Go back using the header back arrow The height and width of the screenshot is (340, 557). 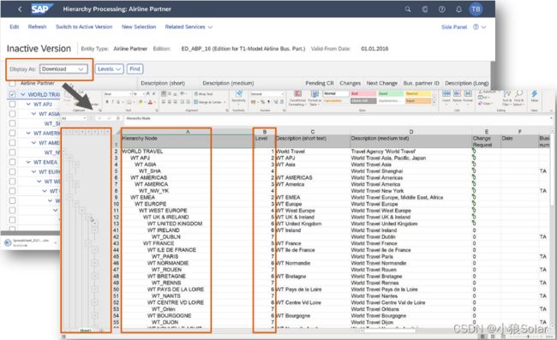point(20,9)
